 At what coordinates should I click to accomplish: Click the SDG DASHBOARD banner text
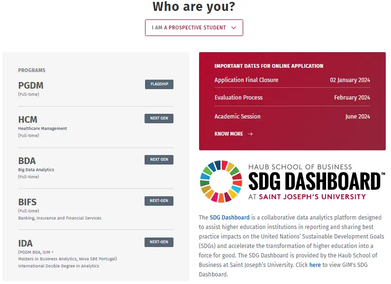coord(314,182)
